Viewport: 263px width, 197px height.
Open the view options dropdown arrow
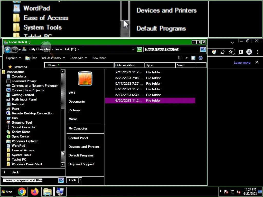(186, 58)
